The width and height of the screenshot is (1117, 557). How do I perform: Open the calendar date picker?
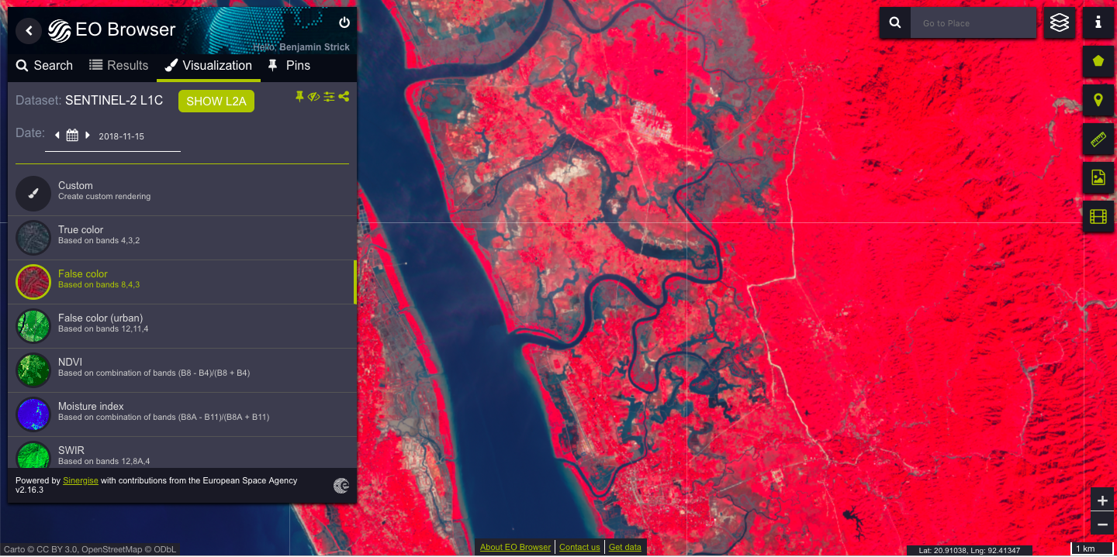click(x=72, y=136)
